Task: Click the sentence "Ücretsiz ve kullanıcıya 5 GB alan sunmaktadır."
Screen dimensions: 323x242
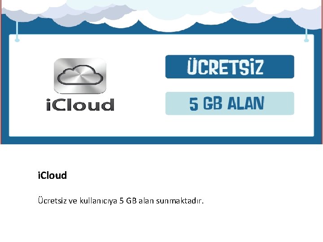Action: click(121, 201)
